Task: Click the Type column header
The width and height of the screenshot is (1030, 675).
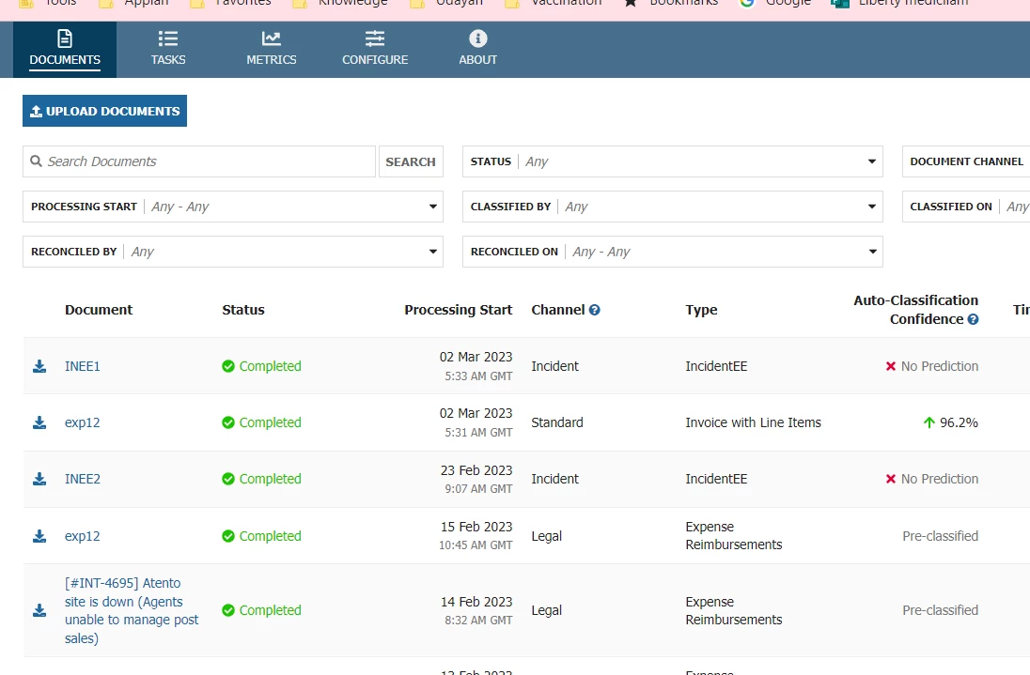Action: pos(701,310)
